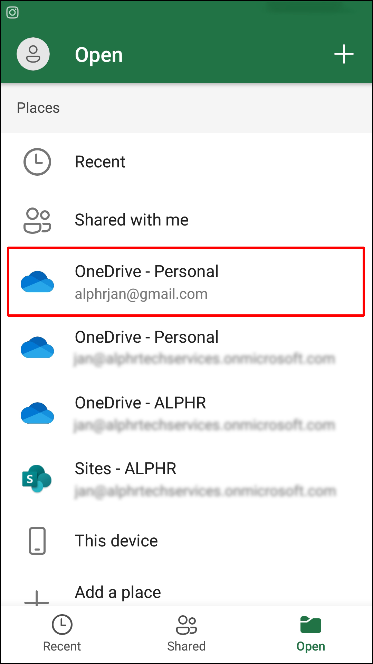
Task: Select the Open bottom tab
Action: 311,634
